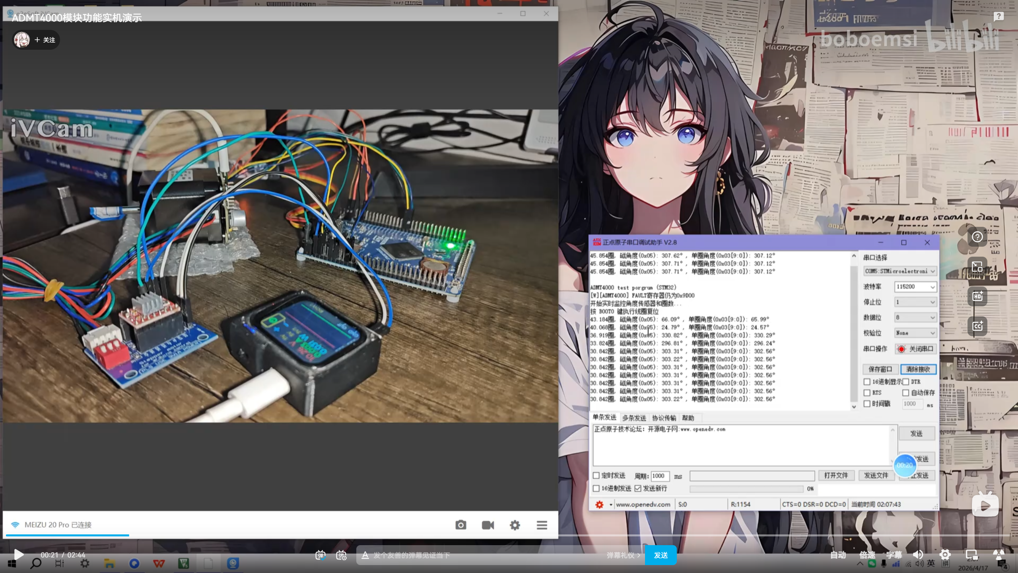This screenshot has width=1018, height=573.
Task: Open the iVCam hamburger menu
Action: coord(542,525)
